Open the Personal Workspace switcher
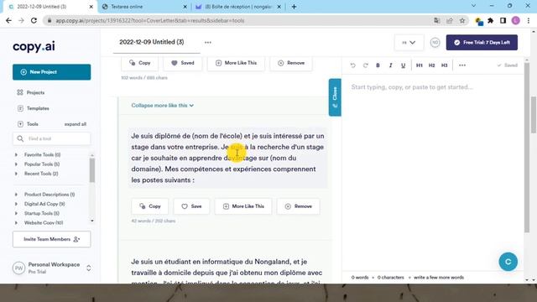This screenshot has width=537, height=302. (x=52, y=268)
